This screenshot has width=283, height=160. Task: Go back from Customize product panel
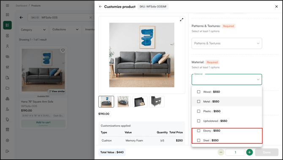pos(101,7)
